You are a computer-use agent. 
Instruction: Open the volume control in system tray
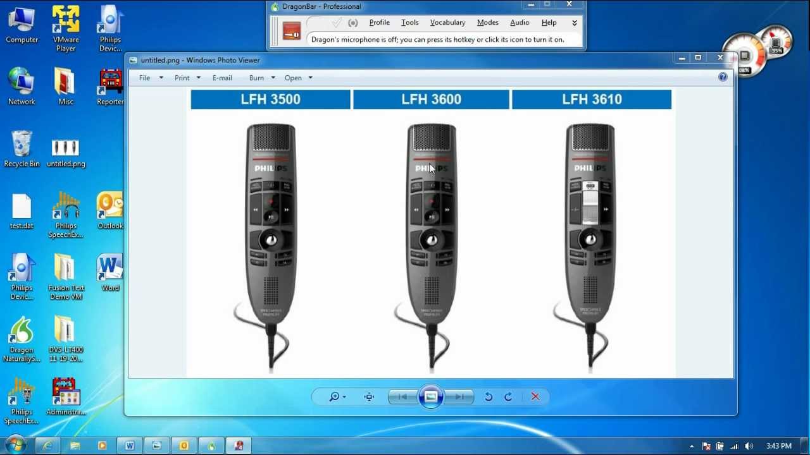pyautogui.click(x=749, y=446)
